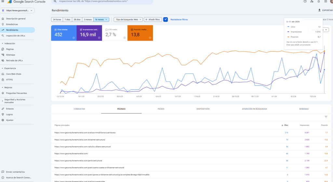Open the Google apps grid
Screen dimensions: 333x182
(x=325, y=1)
